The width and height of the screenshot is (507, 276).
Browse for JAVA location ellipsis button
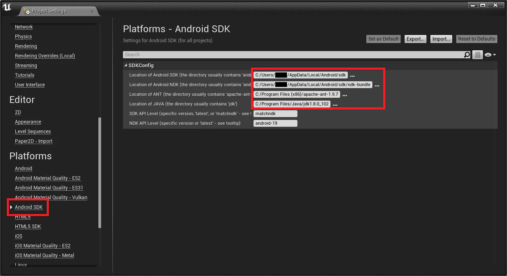[335, 105]
